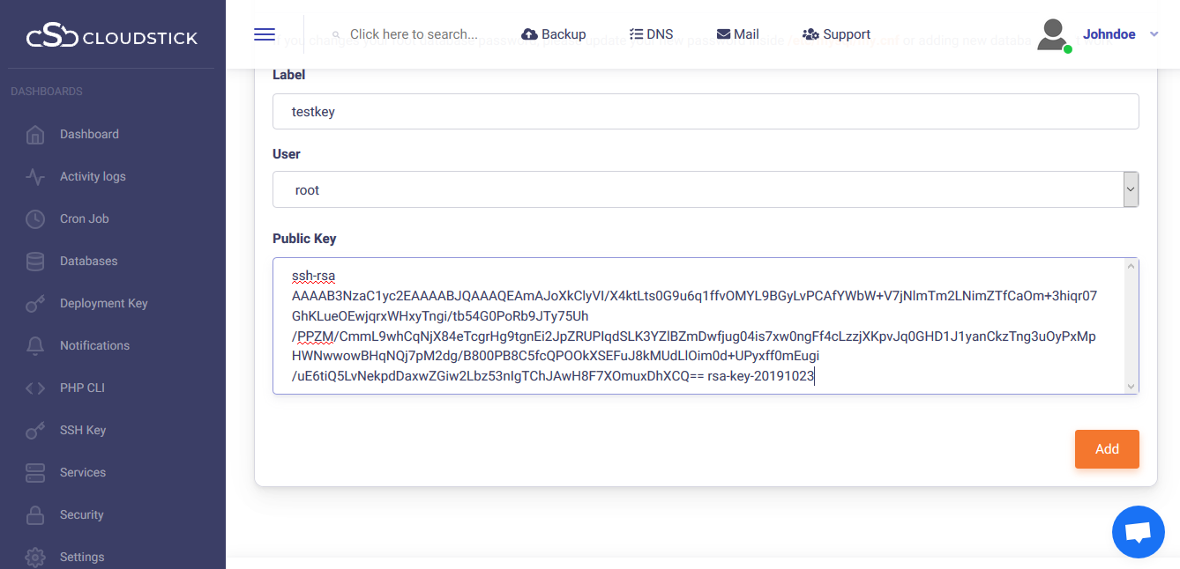Open Backup from top navigation

(554, 34)
